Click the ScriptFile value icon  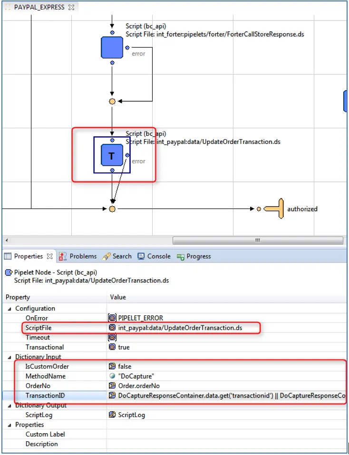[112, 328]
